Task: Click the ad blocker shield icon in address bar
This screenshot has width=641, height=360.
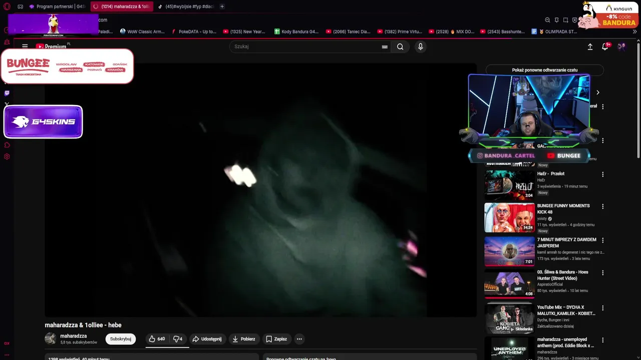Action: point(574,20)
